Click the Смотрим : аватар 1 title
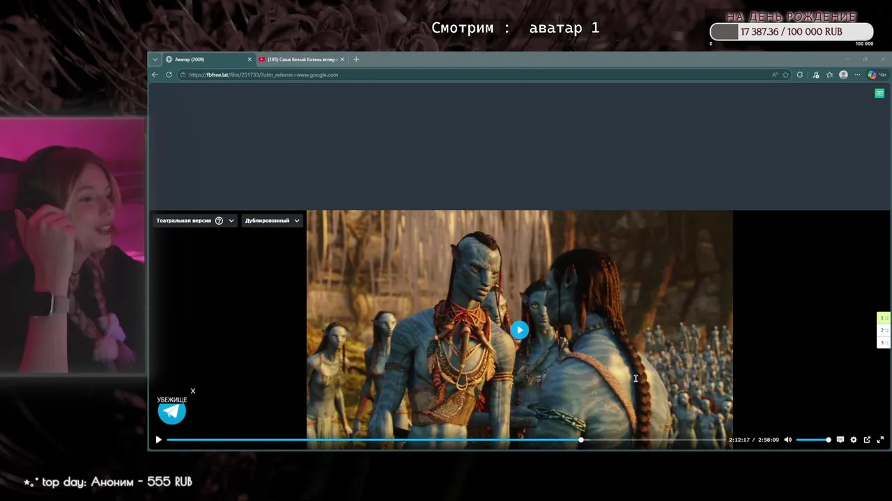The height and width of the screenshot is (501, 892). point(515,28)
